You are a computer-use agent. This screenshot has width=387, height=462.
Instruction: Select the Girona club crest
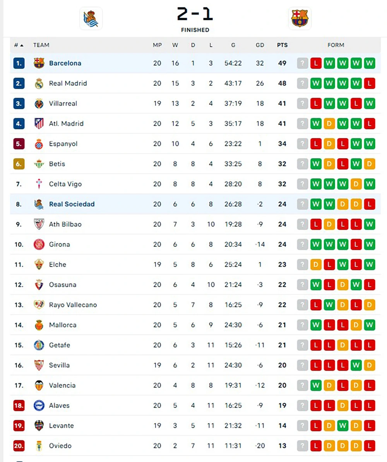(x=39, y=245)
